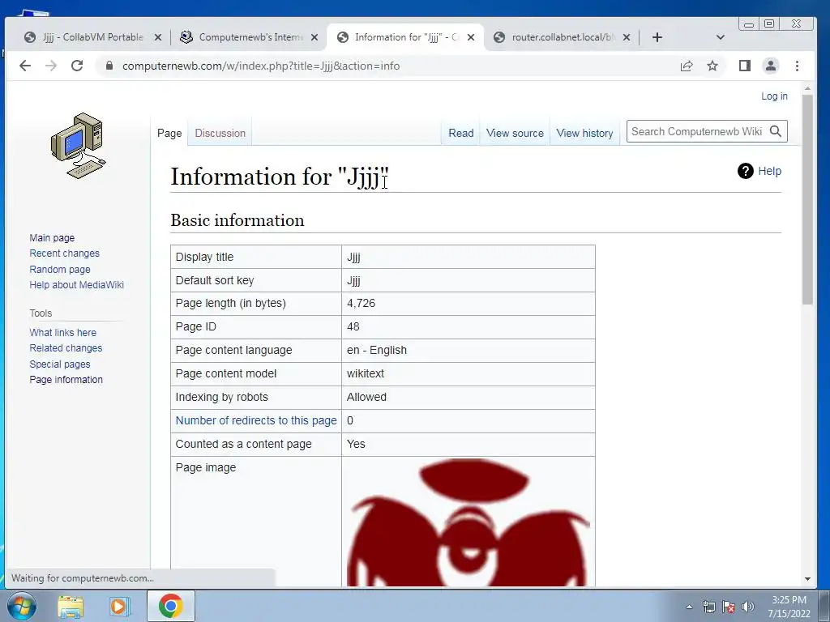The height and width of the screenshot is (622, 830).
Task: Click the "Allowed" indexing value
Action: click(366, 397)
